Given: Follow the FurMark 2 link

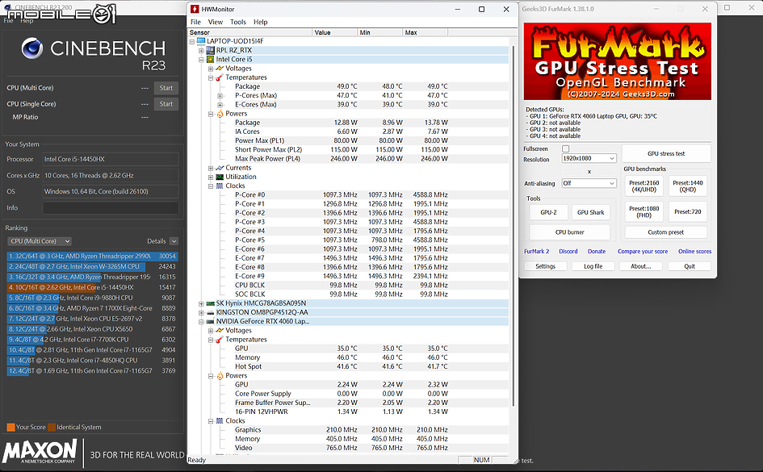Looking at the screenshot, I should tap(536, 251).
